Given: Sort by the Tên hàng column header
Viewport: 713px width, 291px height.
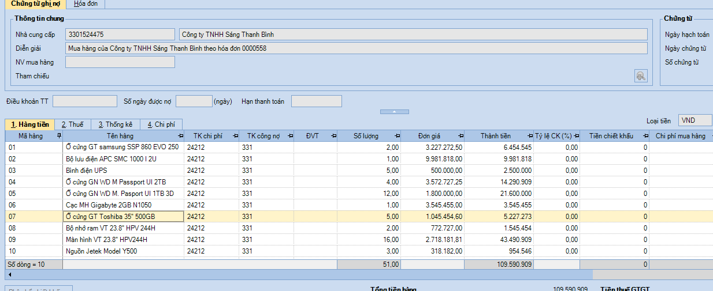Looking at the screenshot, I should (x=120, y=136).
